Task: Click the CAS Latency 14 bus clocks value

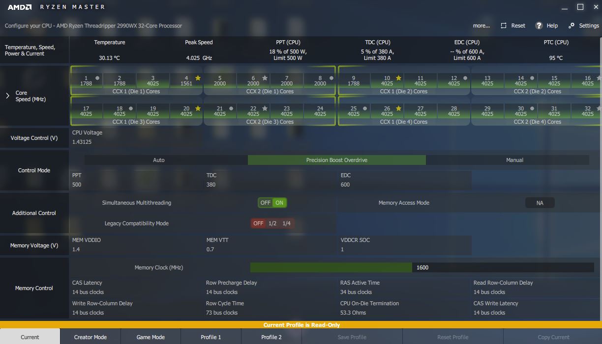Action: 88,292
